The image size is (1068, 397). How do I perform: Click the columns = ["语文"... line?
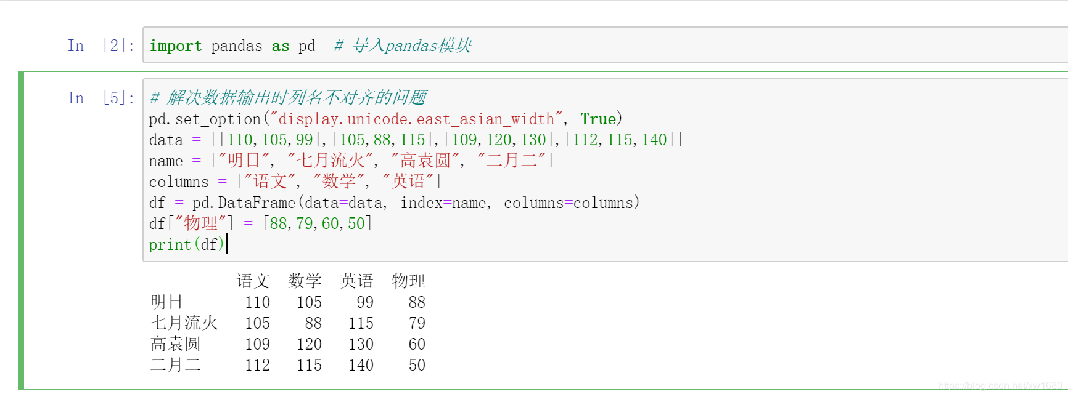pos(295,182)
